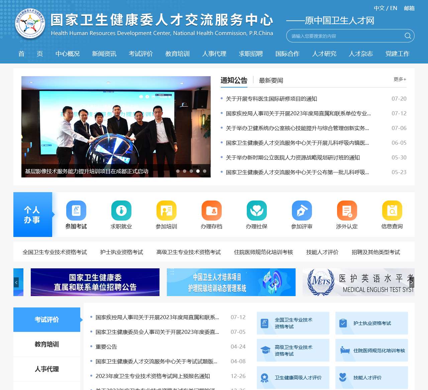Click the search magnifier icon
Image resolution: width=428 pixels, height=390 pixels.
tap(408, 36)
